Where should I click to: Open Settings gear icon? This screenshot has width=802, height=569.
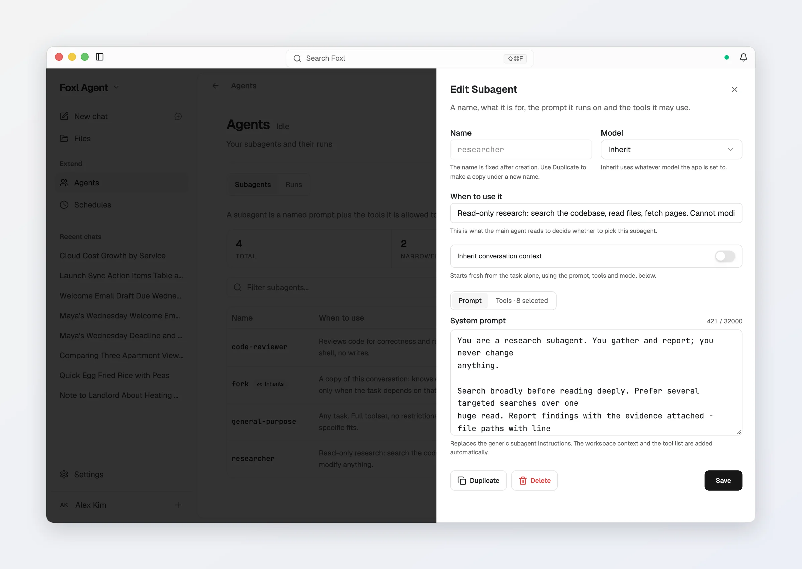64,475
